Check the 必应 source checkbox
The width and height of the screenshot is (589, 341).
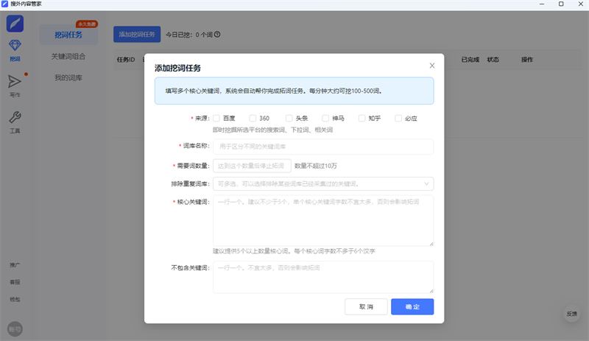pyautogui.click(x=398, y=118)
